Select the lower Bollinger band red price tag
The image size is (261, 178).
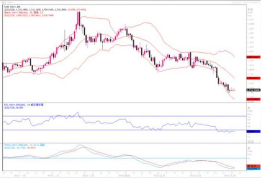tap(254, 99)
